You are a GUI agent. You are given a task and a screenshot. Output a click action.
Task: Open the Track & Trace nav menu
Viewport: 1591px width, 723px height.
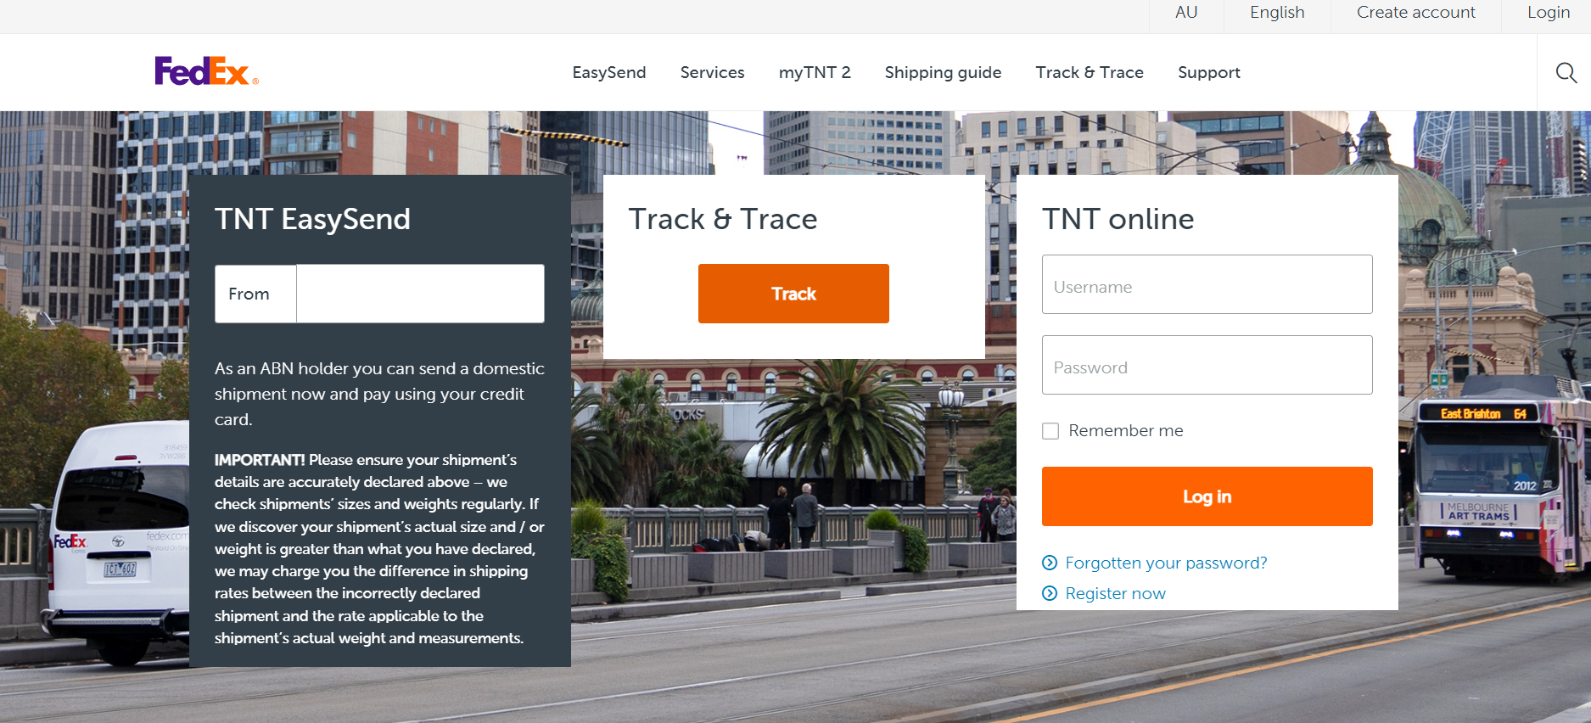pos(1090,73)
